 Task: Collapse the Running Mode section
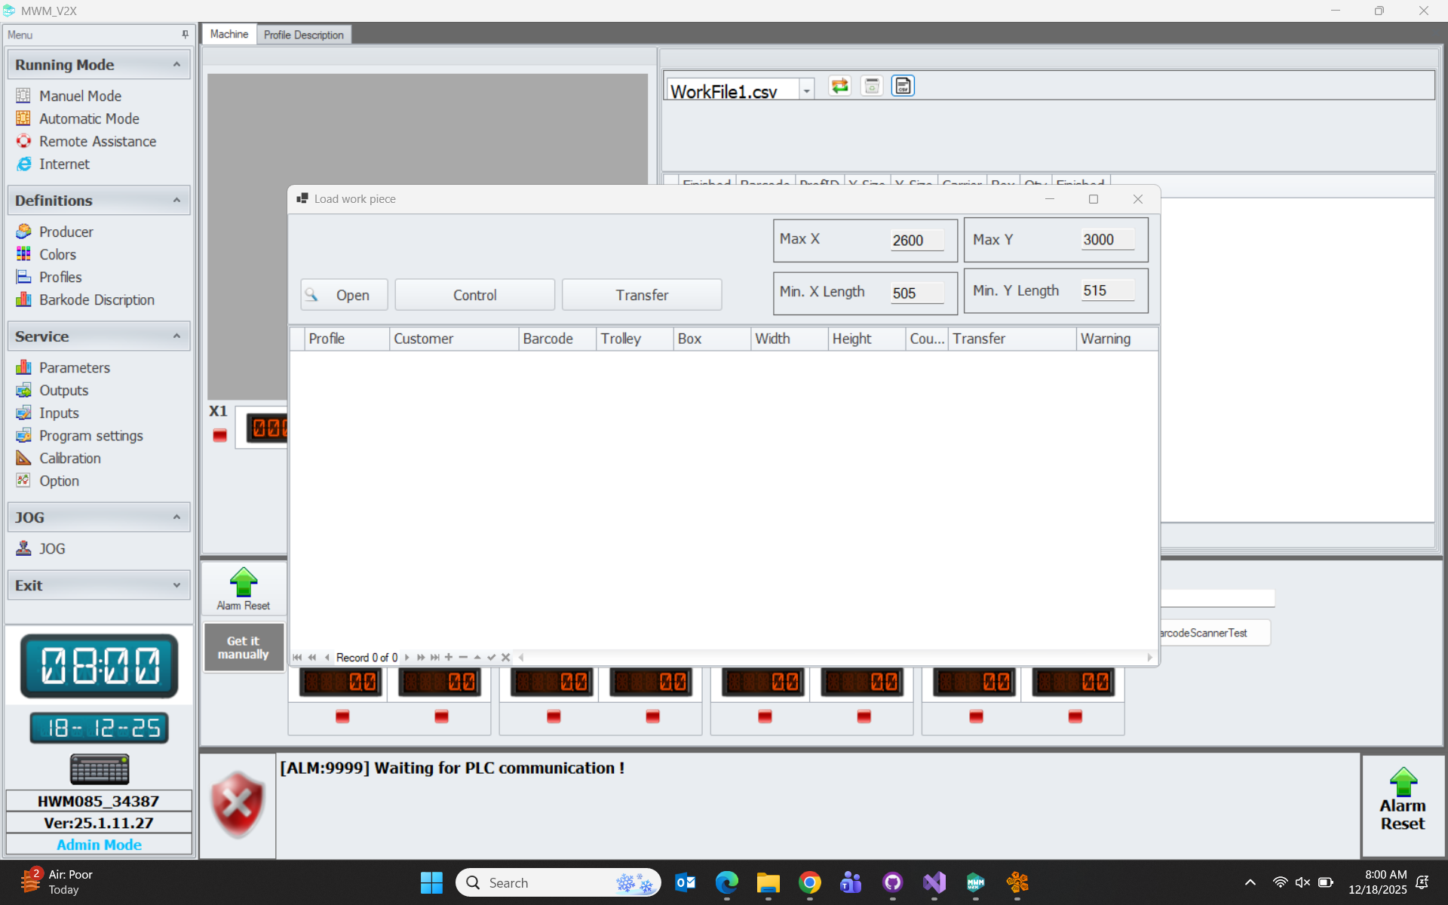176,65
